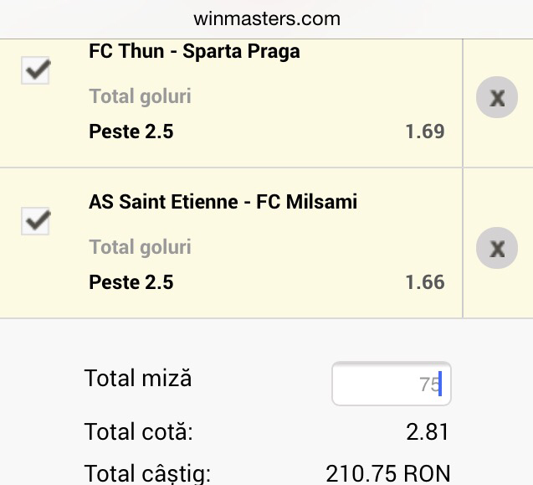Click the Total cotă label
533x485 pixels.
point(138,433)
